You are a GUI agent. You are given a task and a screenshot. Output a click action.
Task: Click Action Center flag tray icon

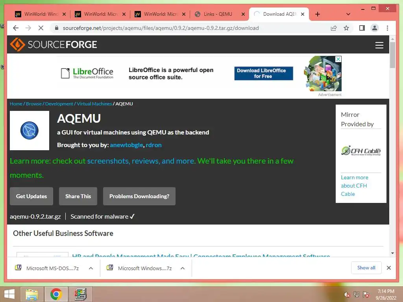(366, 295)
